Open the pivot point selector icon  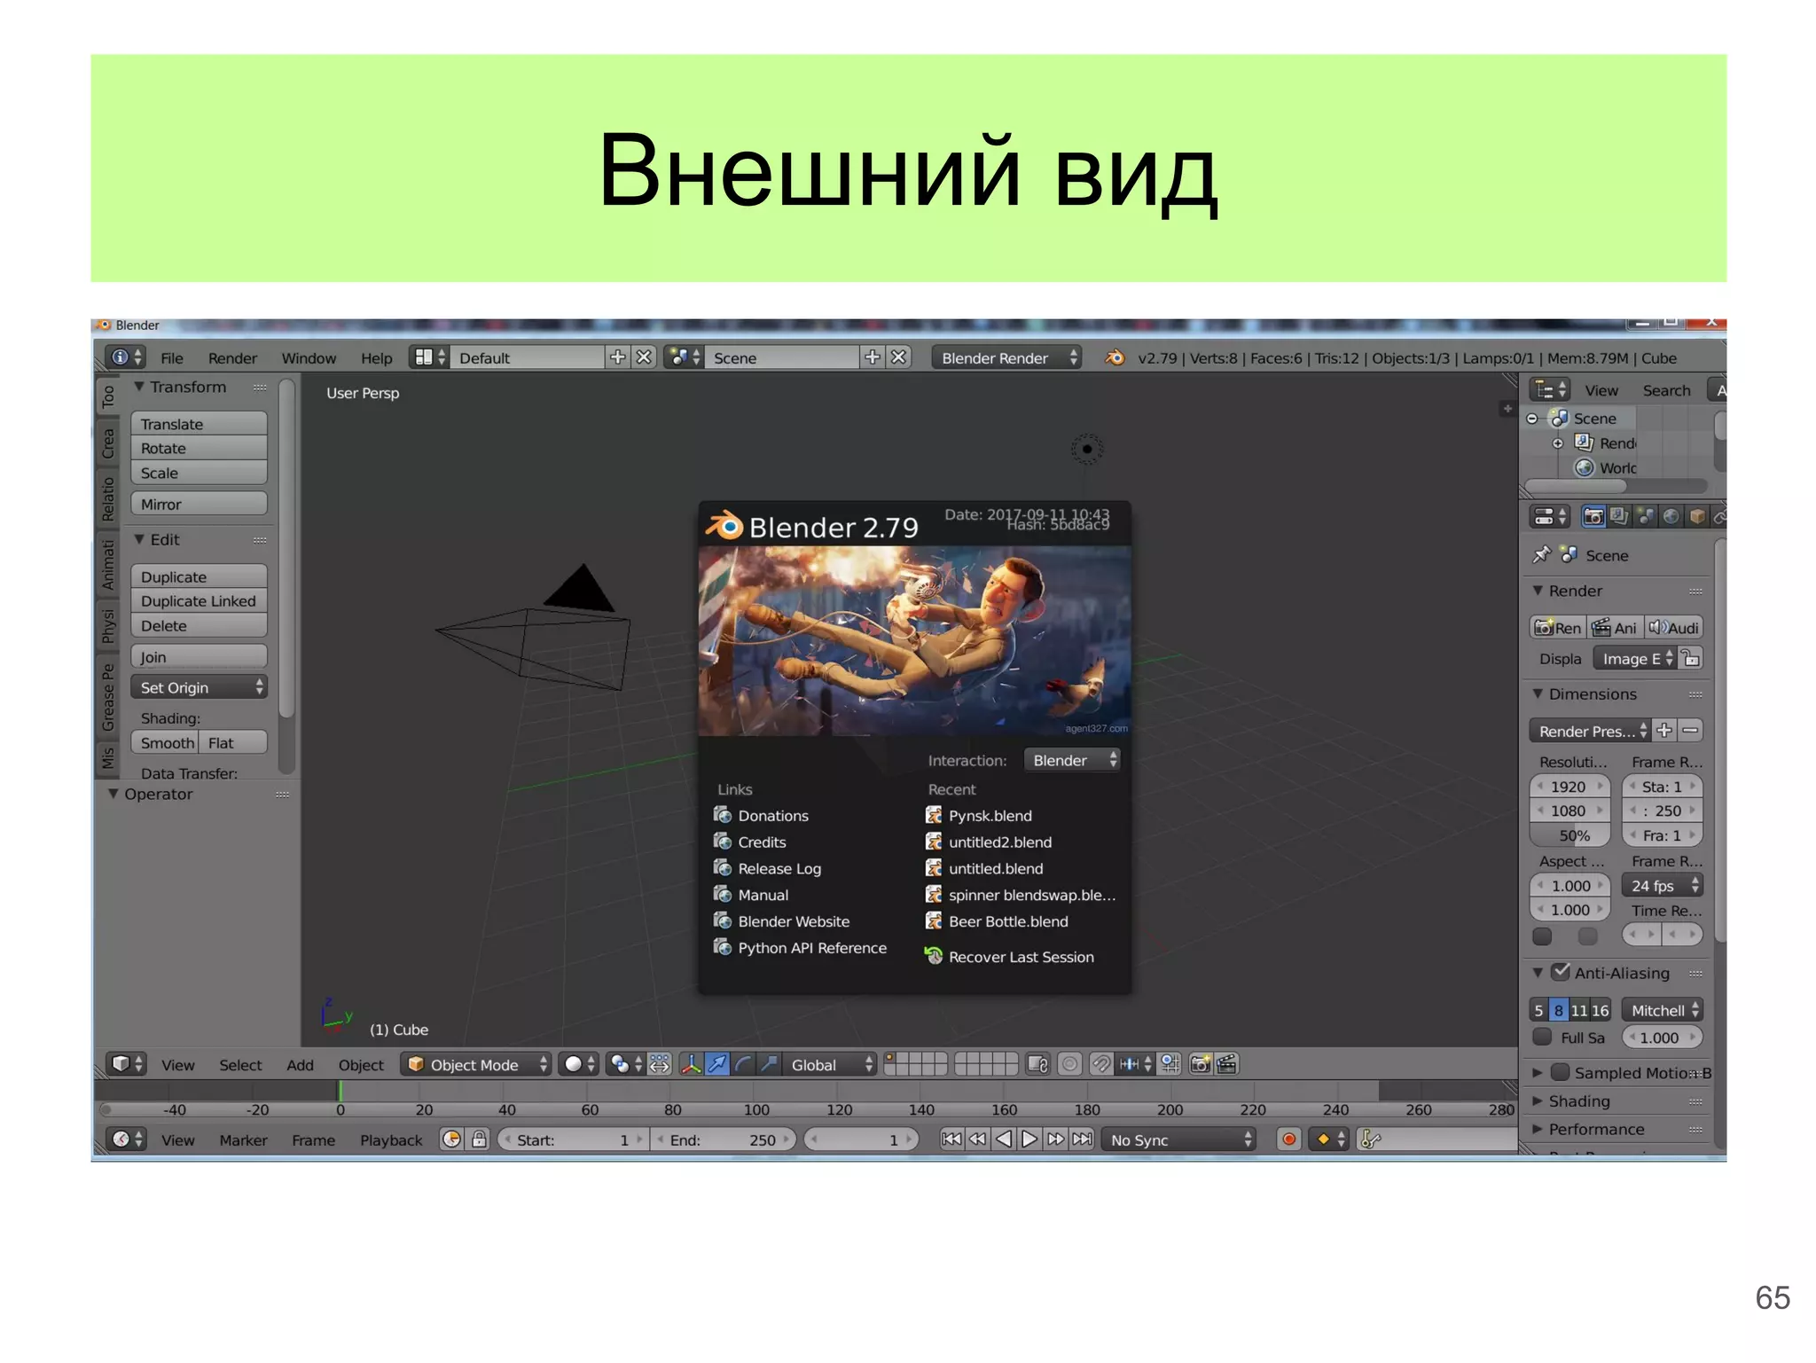(x=626, y=1064)
